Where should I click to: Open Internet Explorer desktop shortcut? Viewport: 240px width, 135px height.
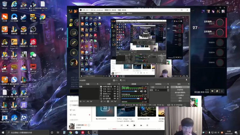(14, 6)
